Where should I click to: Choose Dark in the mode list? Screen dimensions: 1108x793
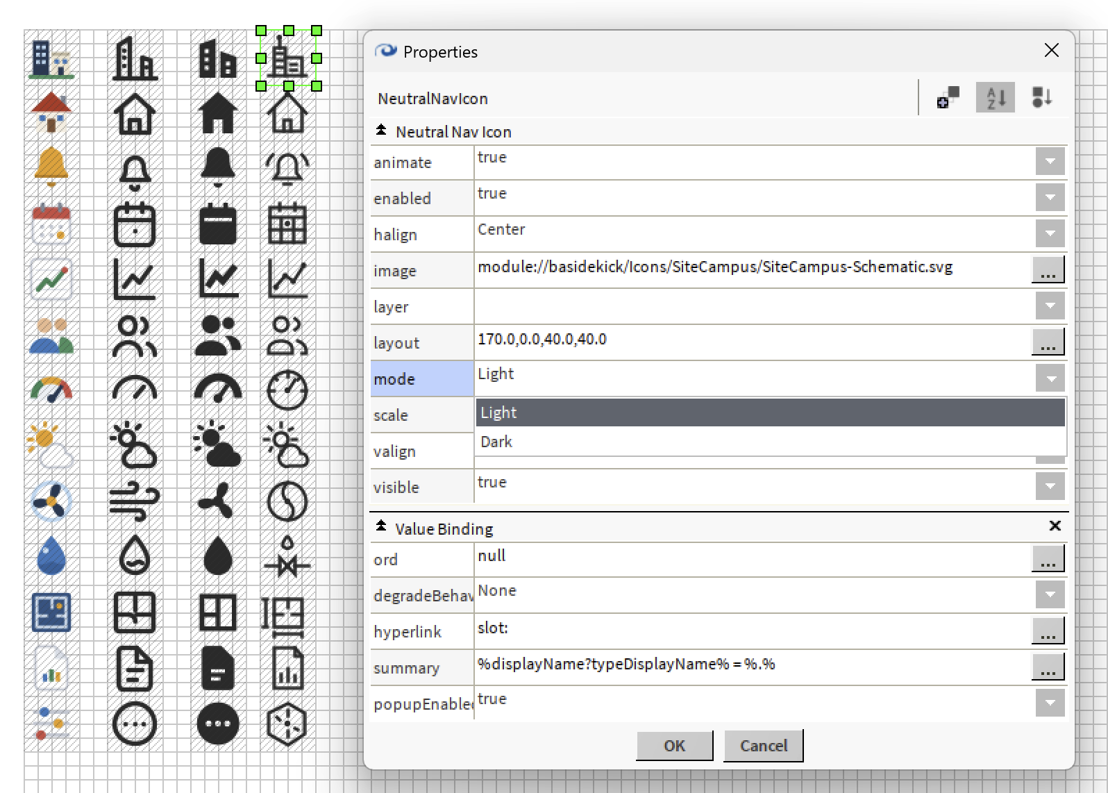(770, 442)
